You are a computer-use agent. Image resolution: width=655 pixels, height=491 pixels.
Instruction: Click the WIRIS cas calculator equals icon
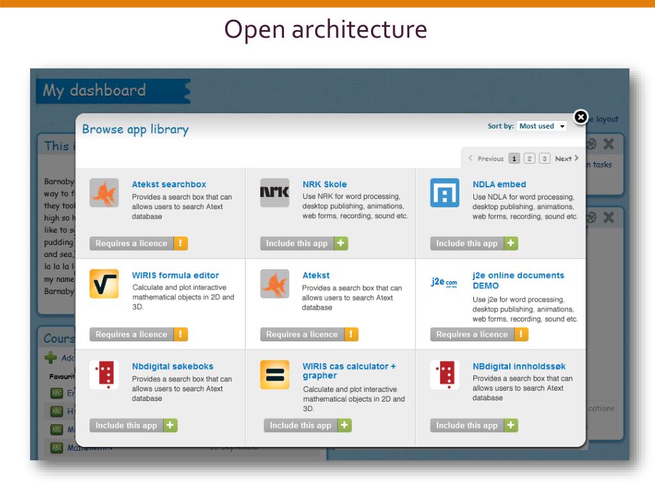tap(274, 375)
